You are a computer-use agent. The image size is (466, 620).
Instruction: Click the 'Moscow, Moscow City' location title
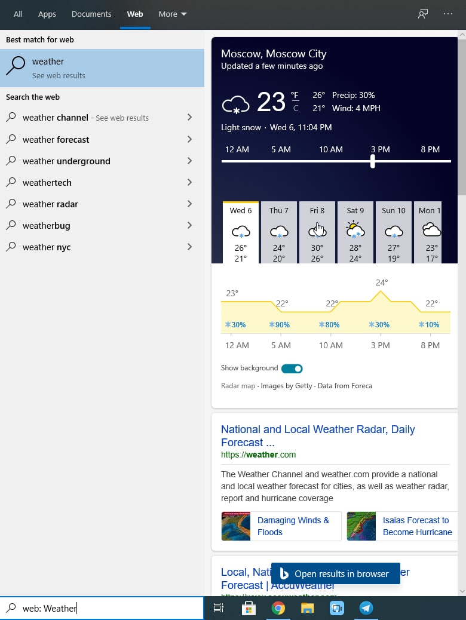(274, 54)
